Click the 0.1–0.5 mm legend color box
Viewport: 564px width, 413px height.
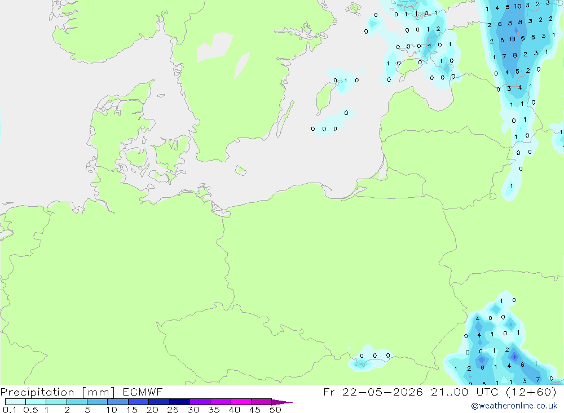[15, 402]
